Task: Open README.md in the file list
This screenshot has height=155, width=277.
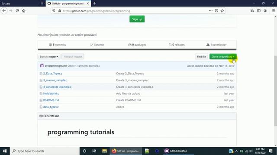Action: [x=51, y=100]
